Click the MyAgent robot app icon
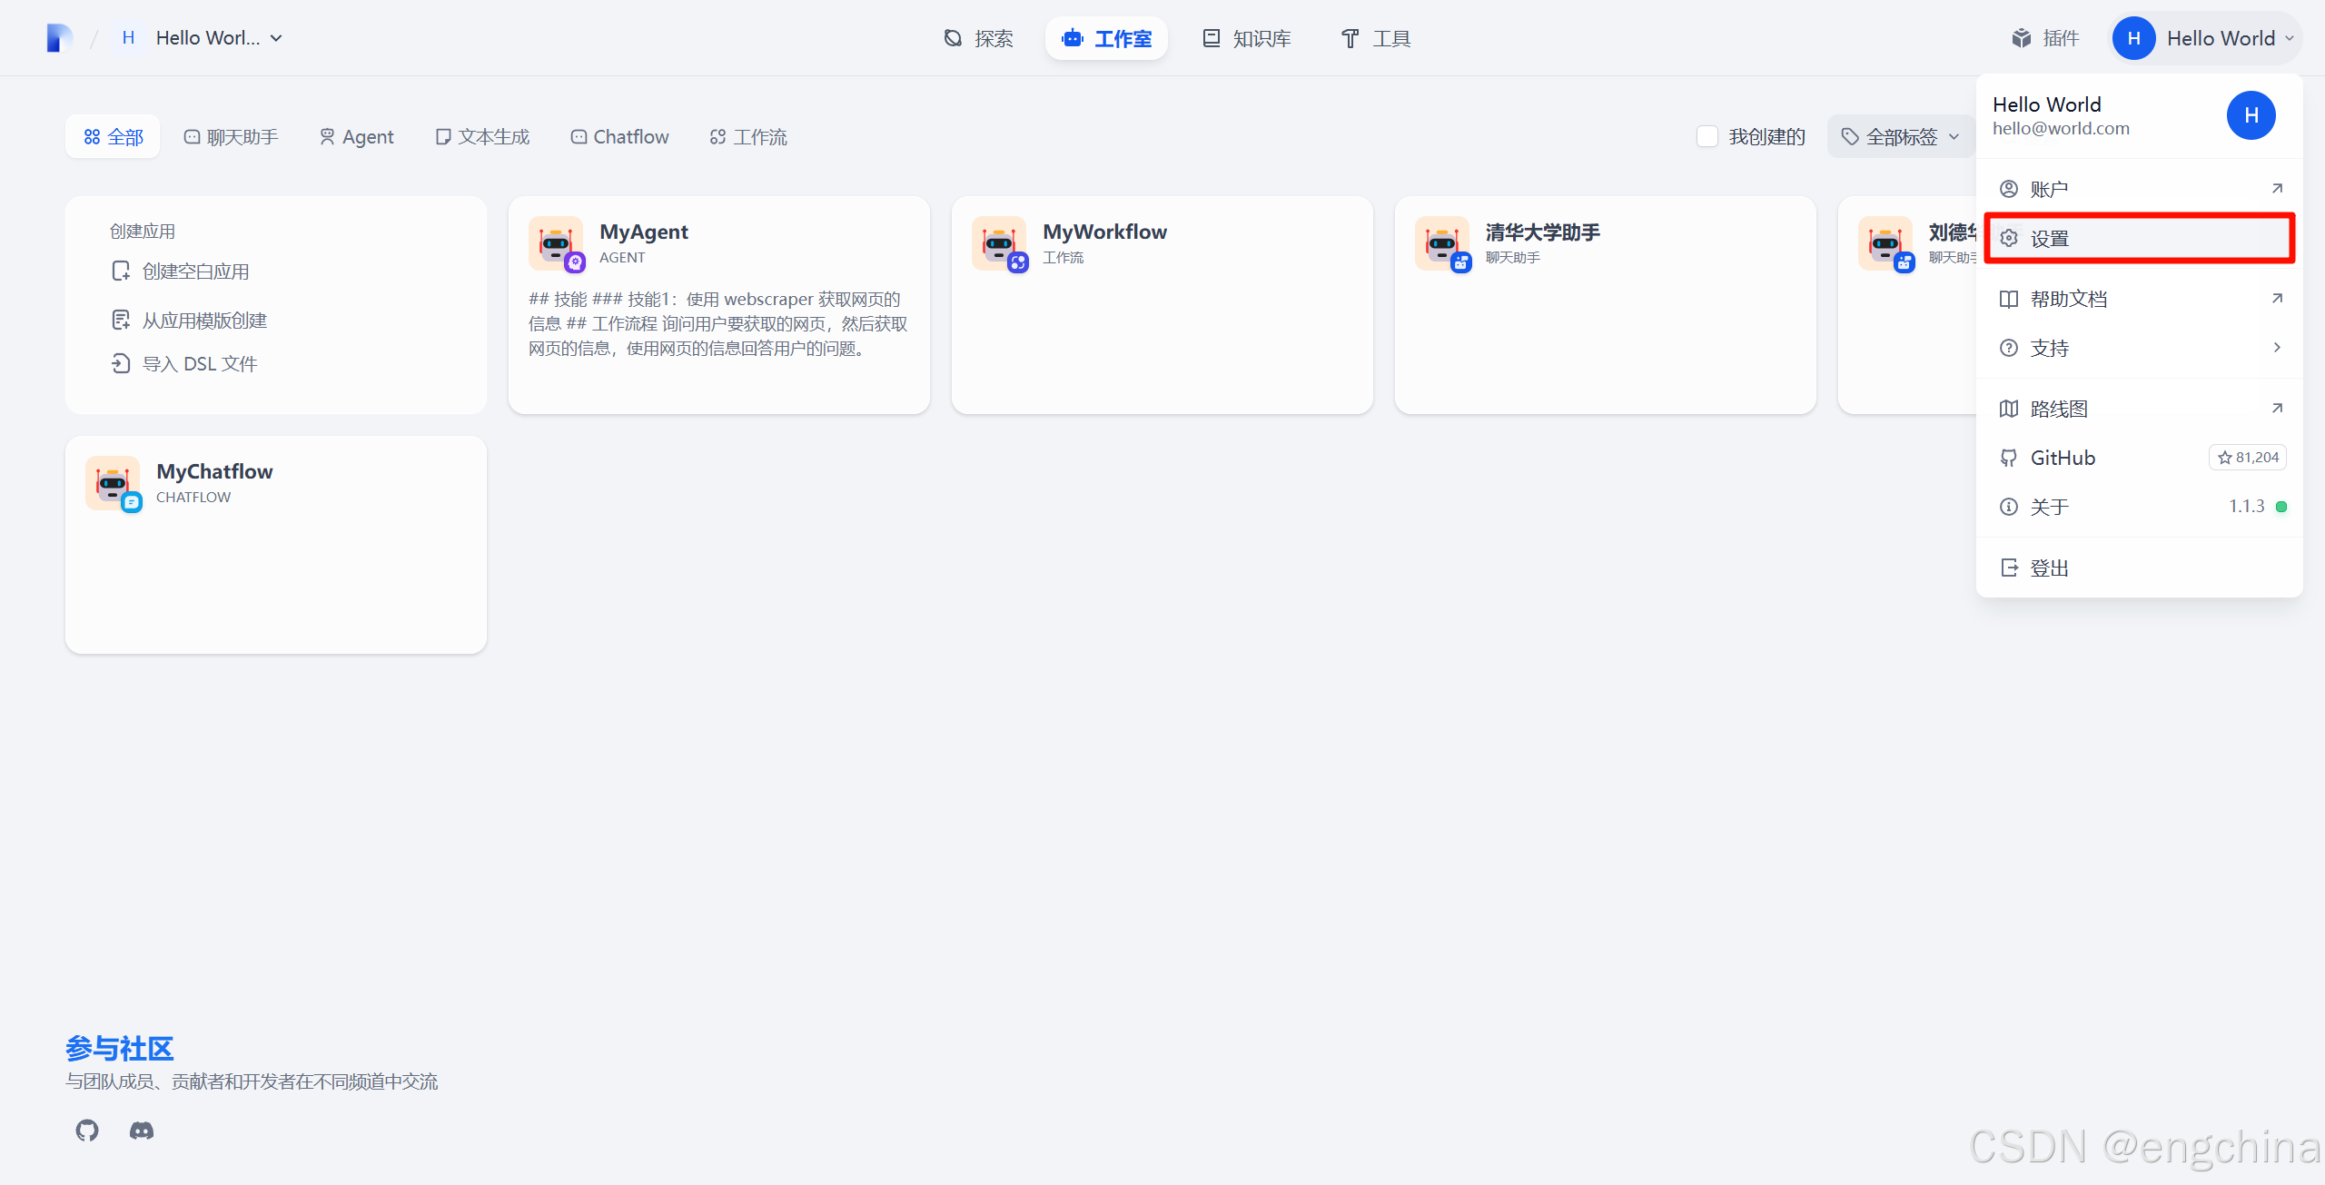The image size is (2325, 1185). 556,243
